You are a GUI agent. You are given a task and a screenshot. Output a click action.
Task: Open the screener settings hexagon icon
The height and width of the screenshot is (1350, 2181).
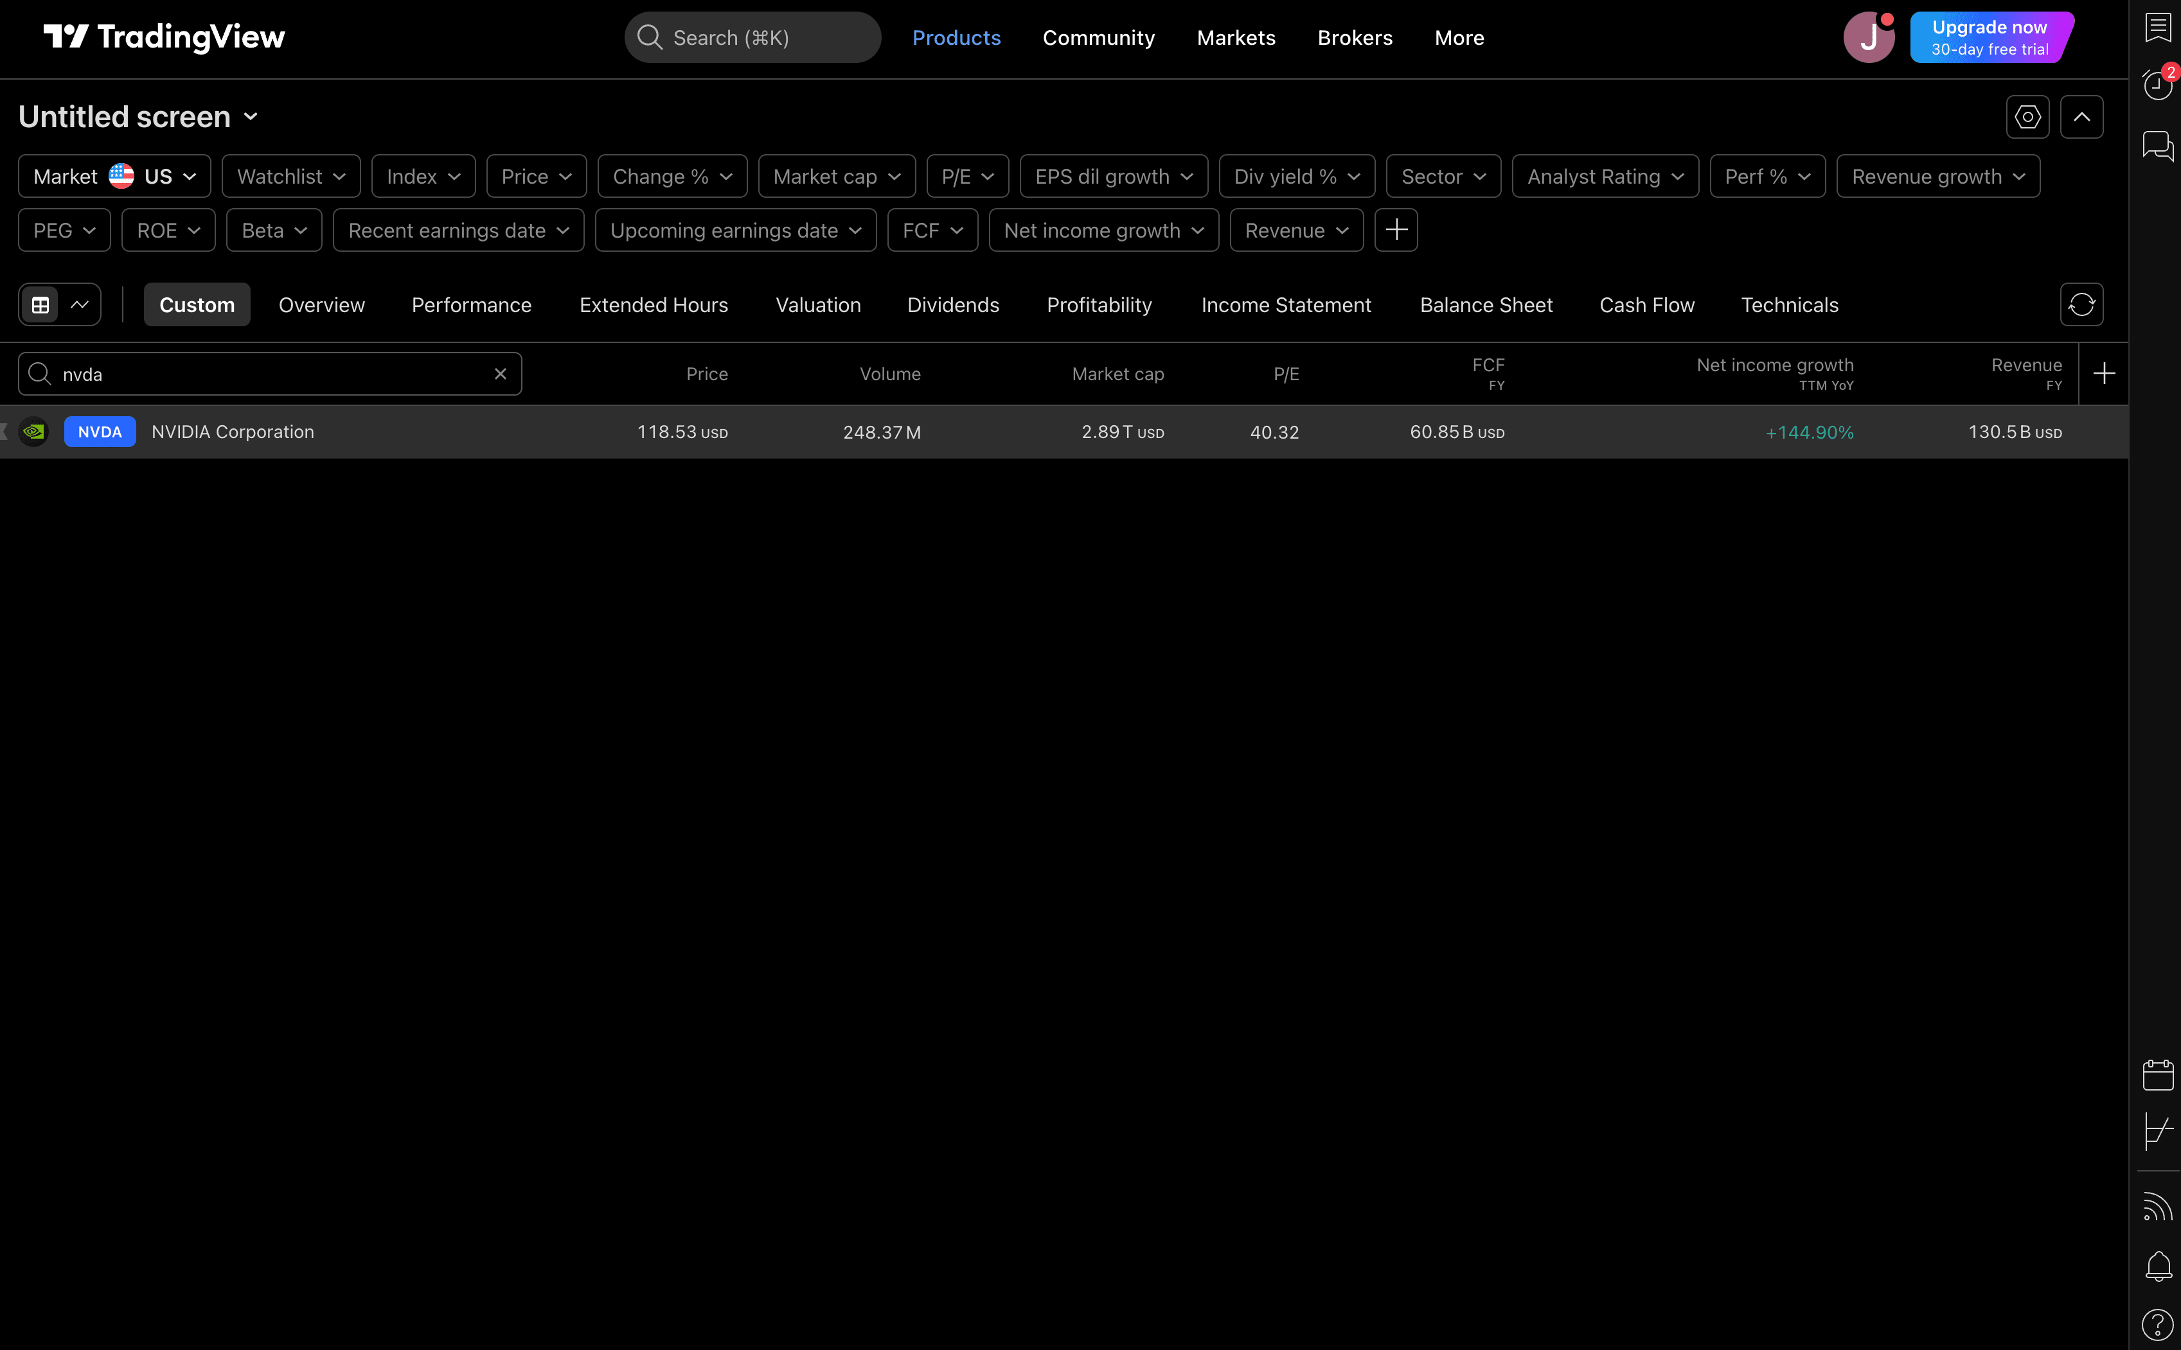coord(2027,117)
